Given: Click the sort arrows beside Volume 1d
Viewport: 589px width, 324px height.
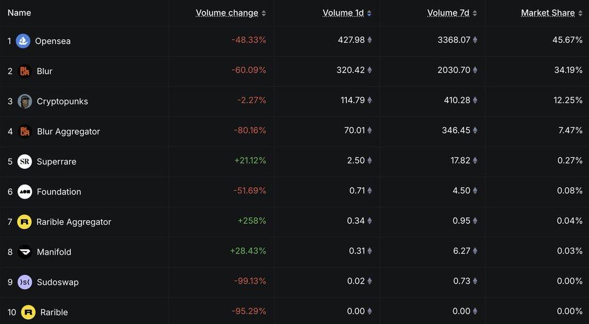Looking at the screenshot, I should point(369,13).
